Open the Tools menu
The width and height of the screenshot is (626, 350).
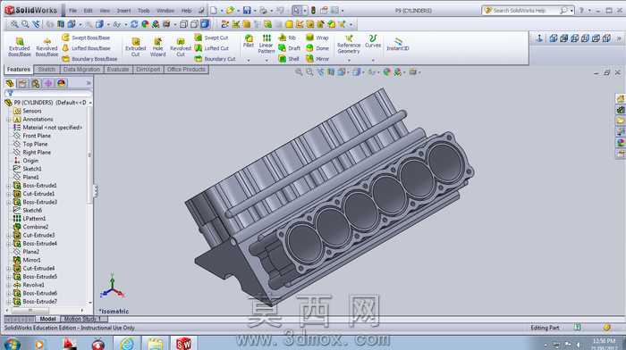[x=144, y=11]
